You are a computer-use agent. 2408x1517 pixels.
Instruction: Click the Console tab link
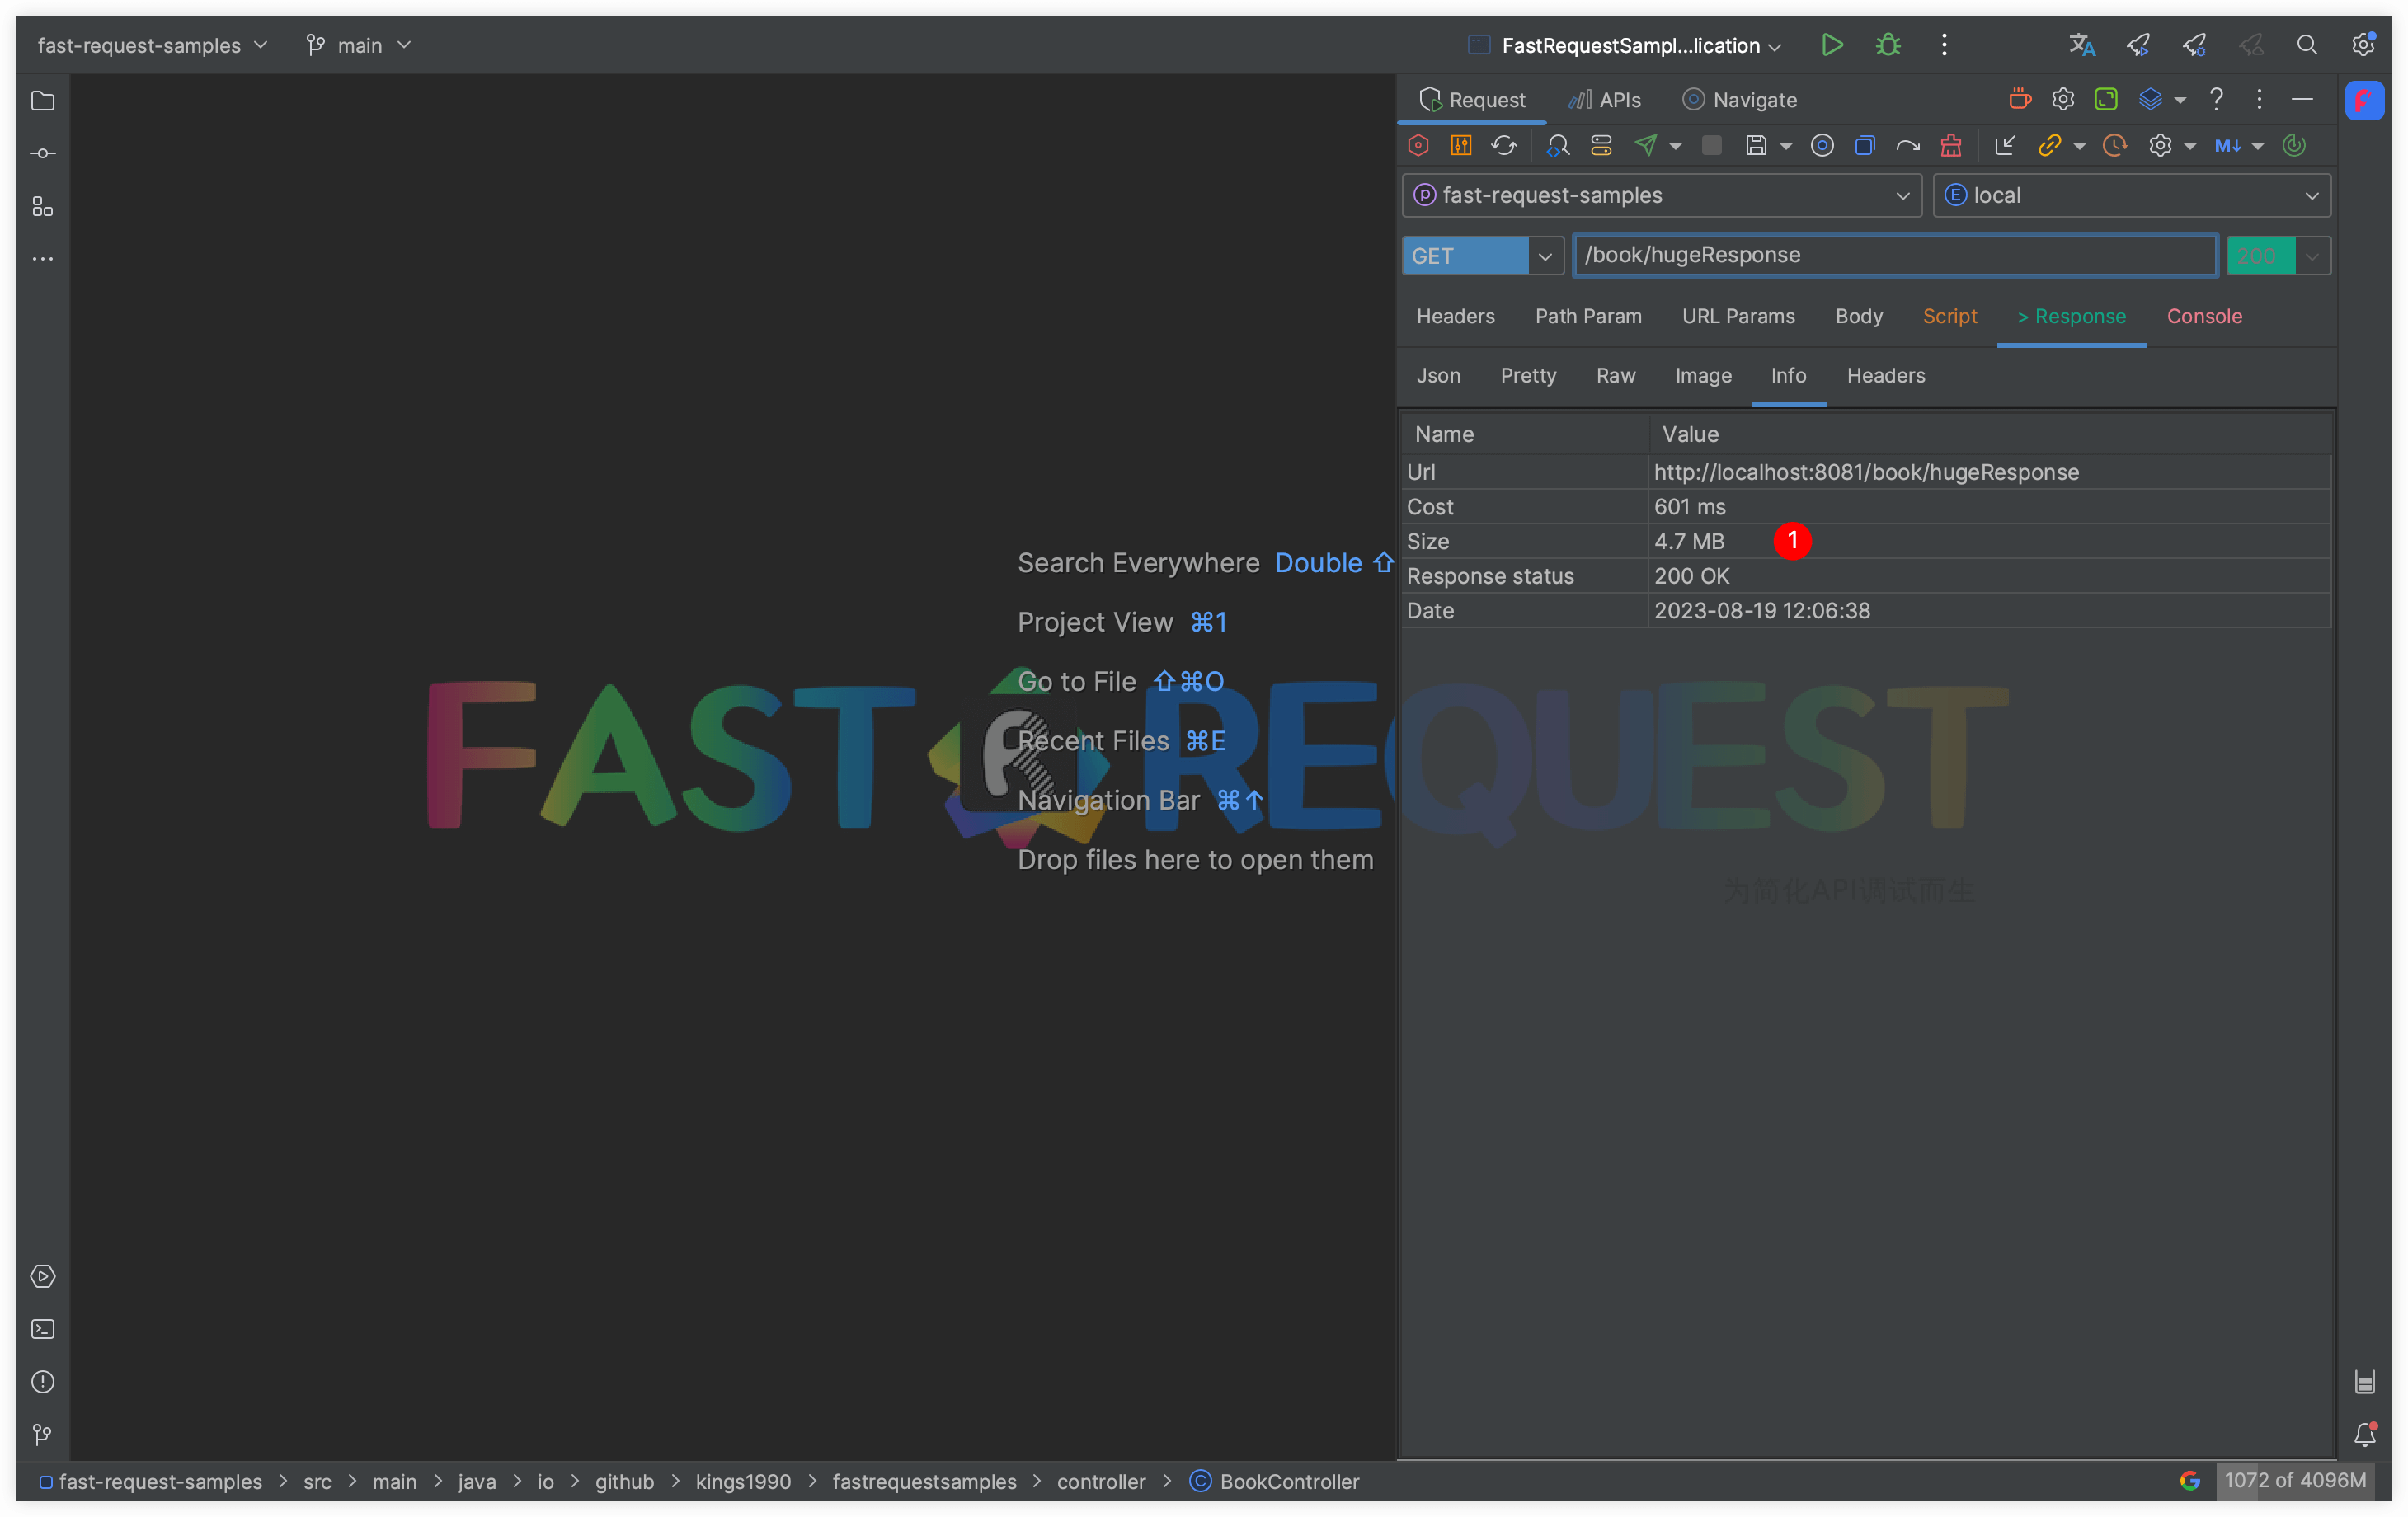tap(2203, 316)
